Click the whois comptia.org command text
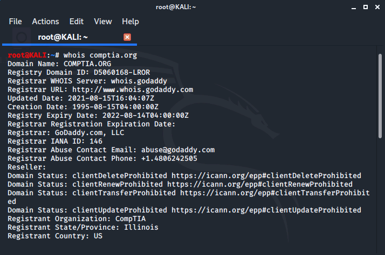Image resolution: width=385 pixels, height=255 pixels. (x=100, y=55)
